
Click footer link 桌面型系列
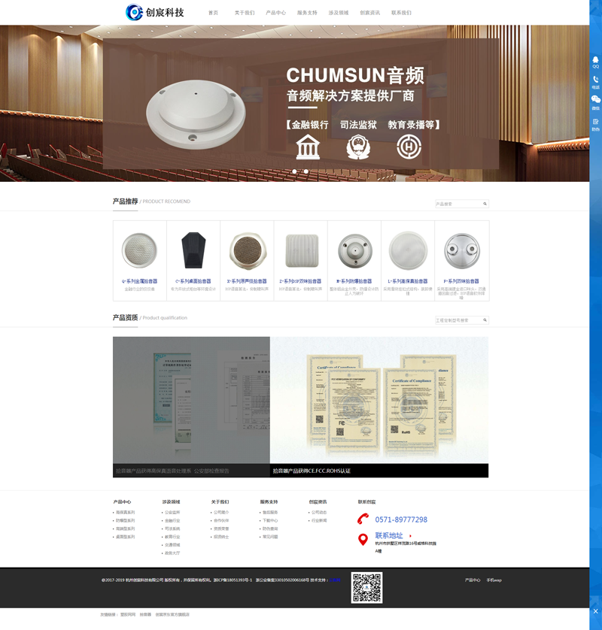click(x=125, y=537)
